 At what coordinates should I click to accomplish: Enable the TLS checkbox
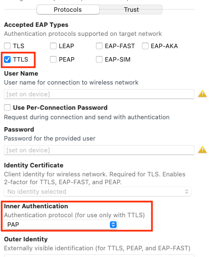[x=7, y=46]
